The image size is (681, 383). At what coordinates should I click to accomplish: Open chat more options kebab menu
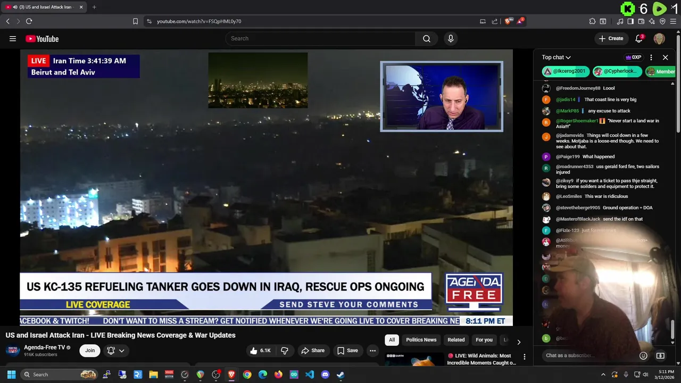pyautogui.click(x=651, y=57)
